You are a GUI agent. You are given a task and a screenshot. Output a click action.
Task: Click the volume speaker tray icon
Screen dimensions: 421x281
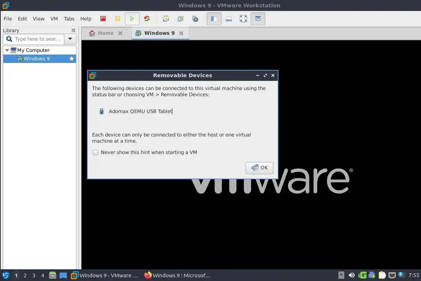pos(352,275)
